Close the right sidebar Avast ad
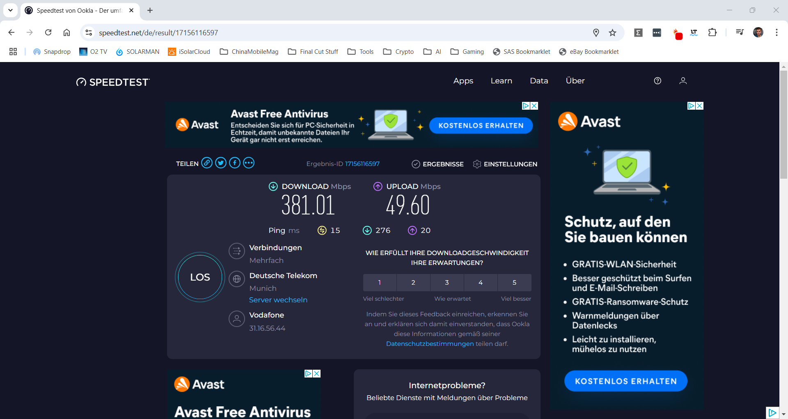This screenshot has width=788, height=419. coord(700,106)
